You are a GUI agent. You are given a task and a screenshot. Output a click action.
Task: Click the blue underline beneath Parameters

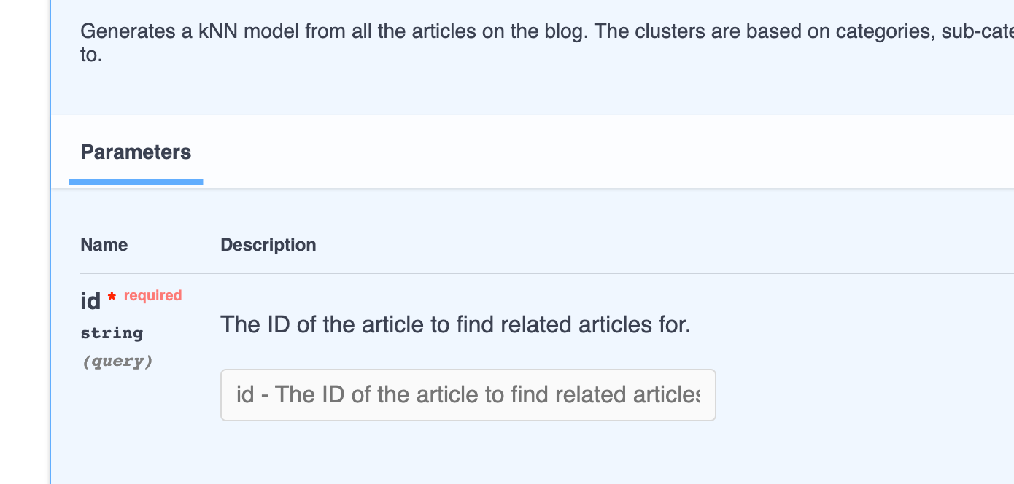point(136,181)
